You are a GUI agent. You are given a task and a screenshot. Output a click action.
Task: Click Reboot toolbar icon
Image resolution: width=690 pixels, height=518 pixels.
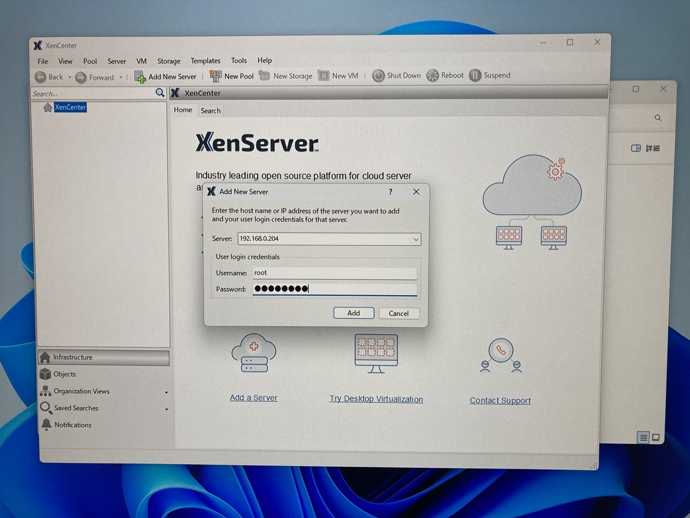(x=433, y=75)
